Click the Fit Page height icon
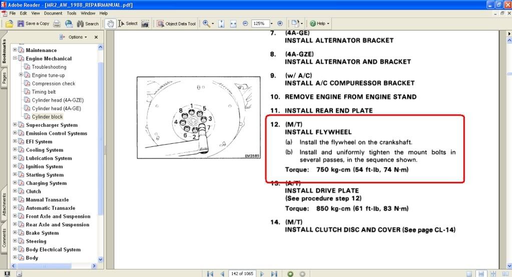 [x=221, y=24]
